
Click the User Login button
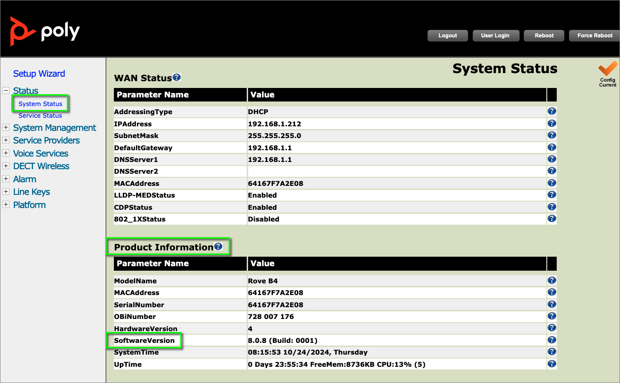pyautogui.click(x=495, y=36)
